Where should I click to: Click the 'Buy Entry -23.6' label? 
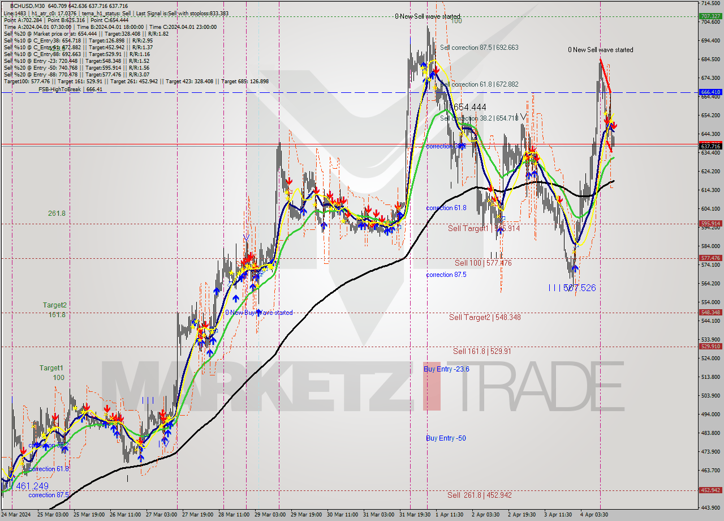(x=446, y=369)
